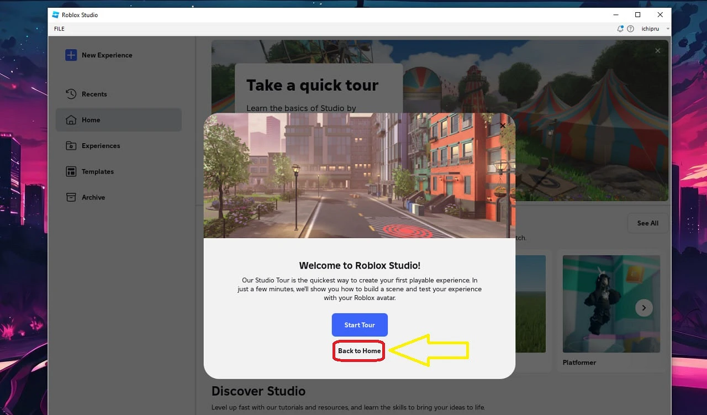Click the ichipru username label
Viewport: 707px width, 415px height.
pos(650,29)
